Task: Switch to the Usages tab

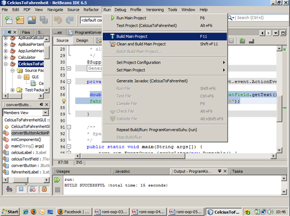Action: 63,172
